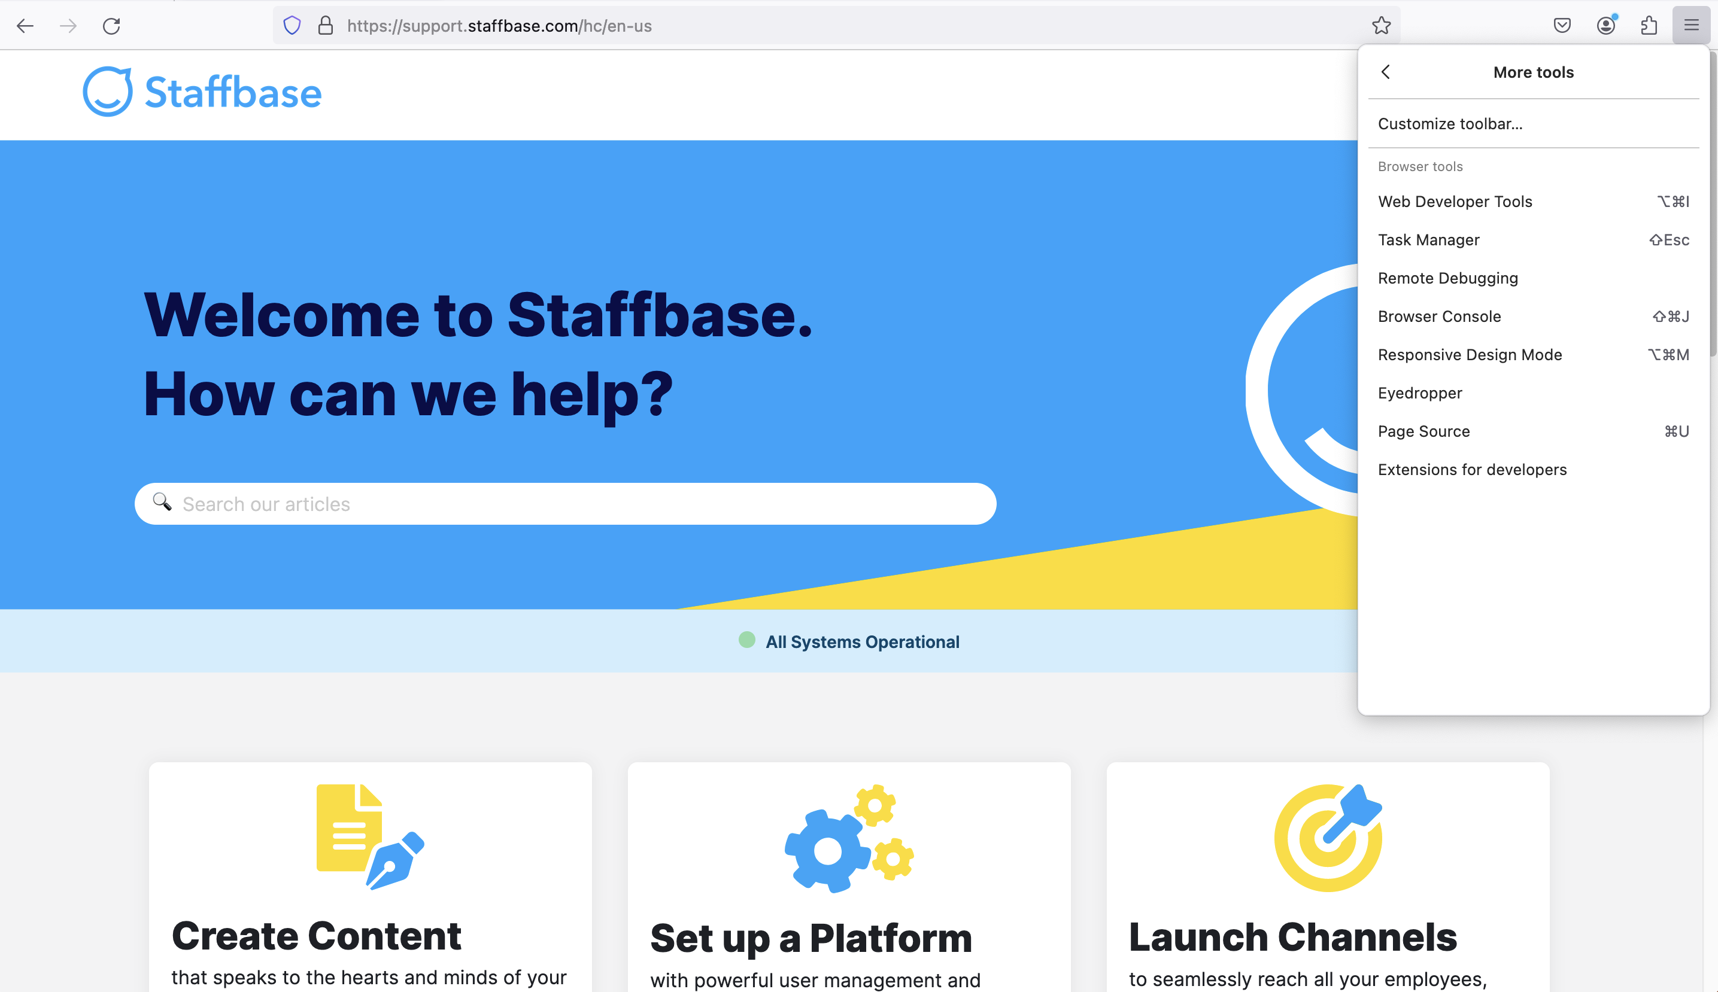View Page Source from menu
Viewport: 1718px width, 992px height.
(x=1423, y=431)
